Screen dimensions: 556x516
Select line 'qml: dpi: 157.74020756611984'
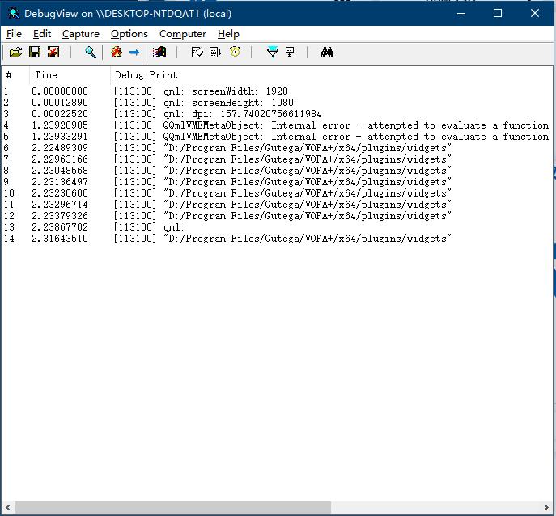click(x=243, y=114)
